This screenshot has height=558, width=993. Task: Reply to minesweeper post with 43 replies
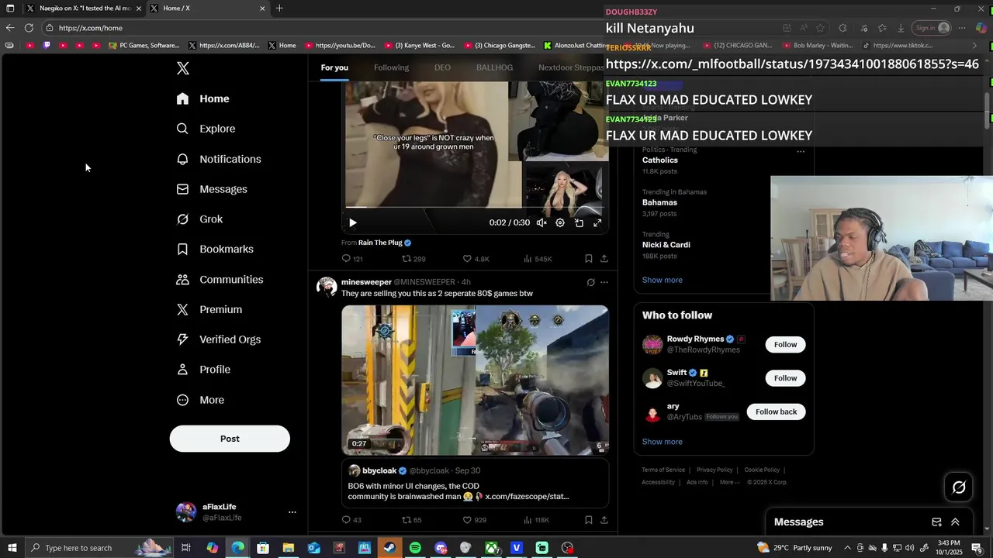351,520
